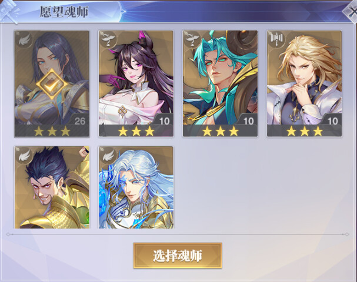This screenshot has width=357, height=282.
Task: Select the teal-haired horned man card
Action: point(220,83)
